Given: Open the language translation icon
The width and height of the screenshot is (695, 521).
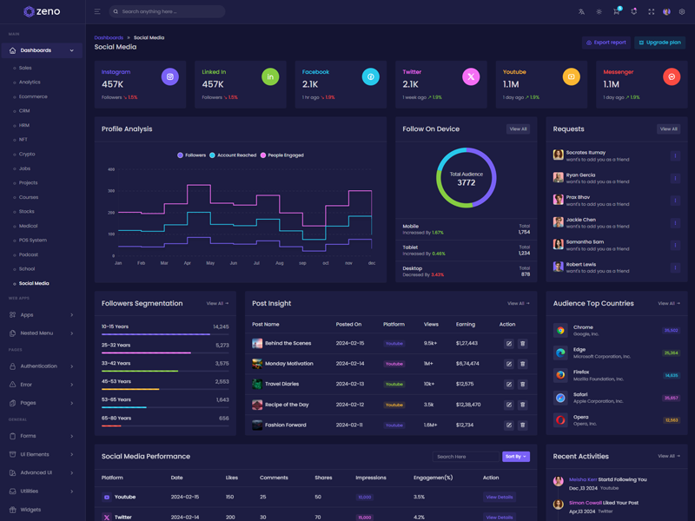Looking at the screenshot, I should click(581, 11).
